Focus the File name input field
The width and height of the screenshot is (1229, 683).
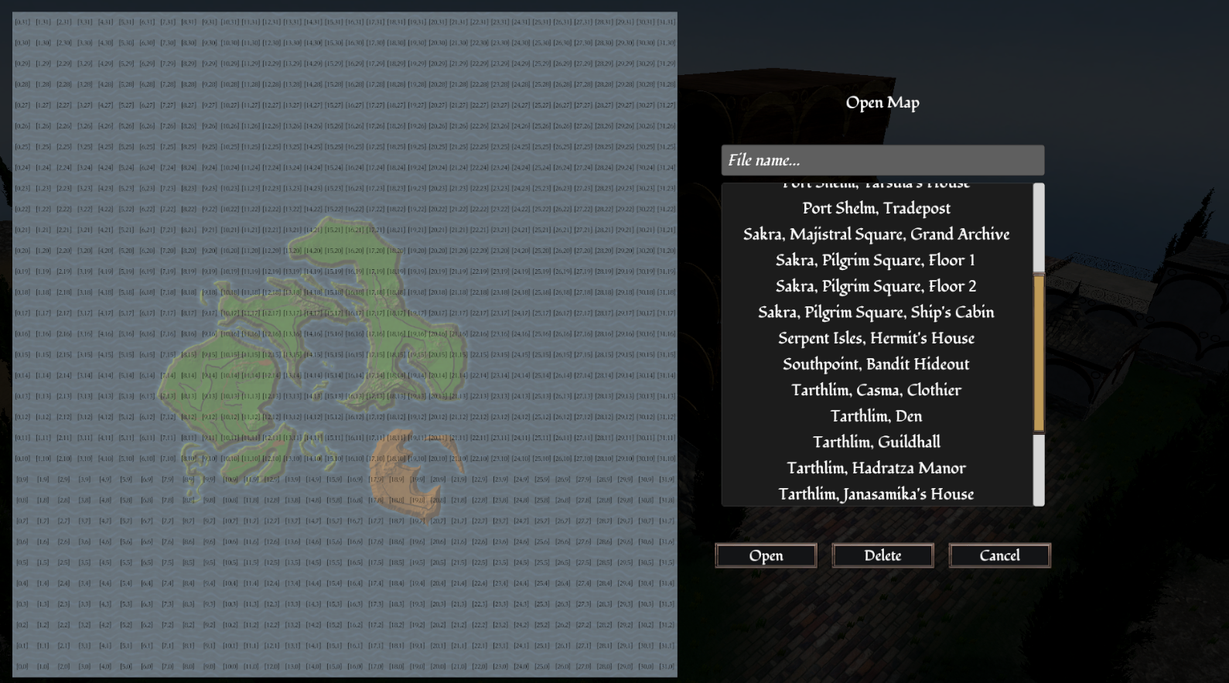tap(882, 160)
